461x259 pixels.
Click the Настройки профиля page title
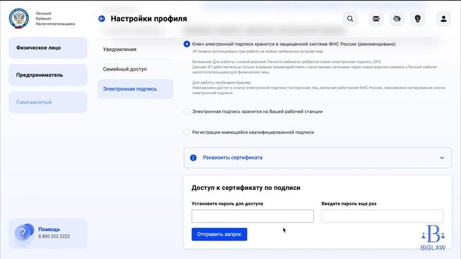click(x=149, y=19)
